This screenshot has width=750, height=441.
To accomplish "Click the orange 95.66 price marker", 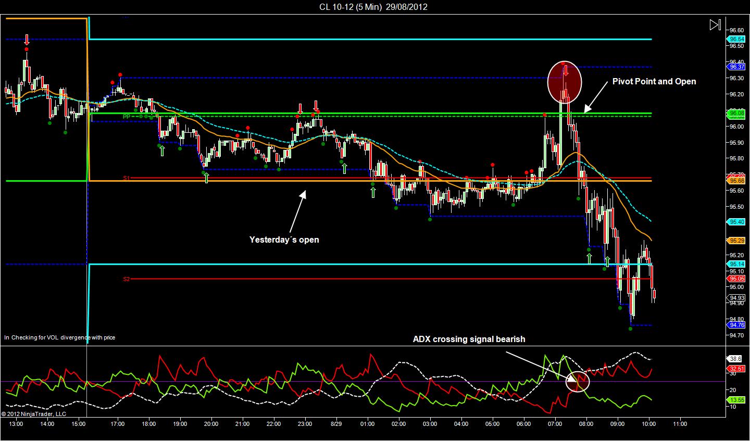I will tap(736, 181).
